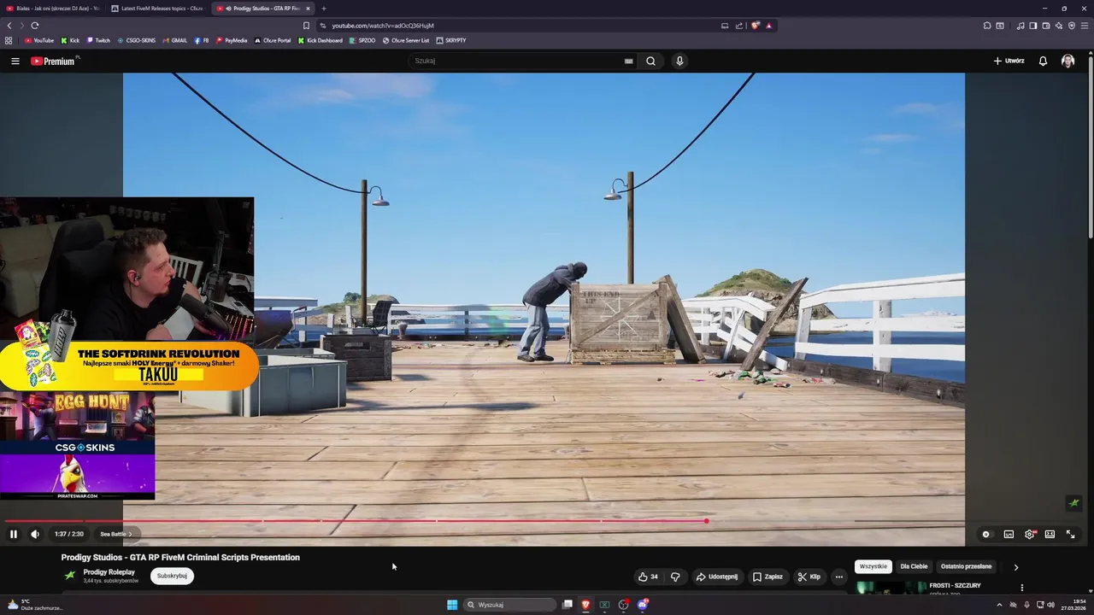Open the Kick bookmark
This screenshot has height=615, width=1094.
(70, 40)
